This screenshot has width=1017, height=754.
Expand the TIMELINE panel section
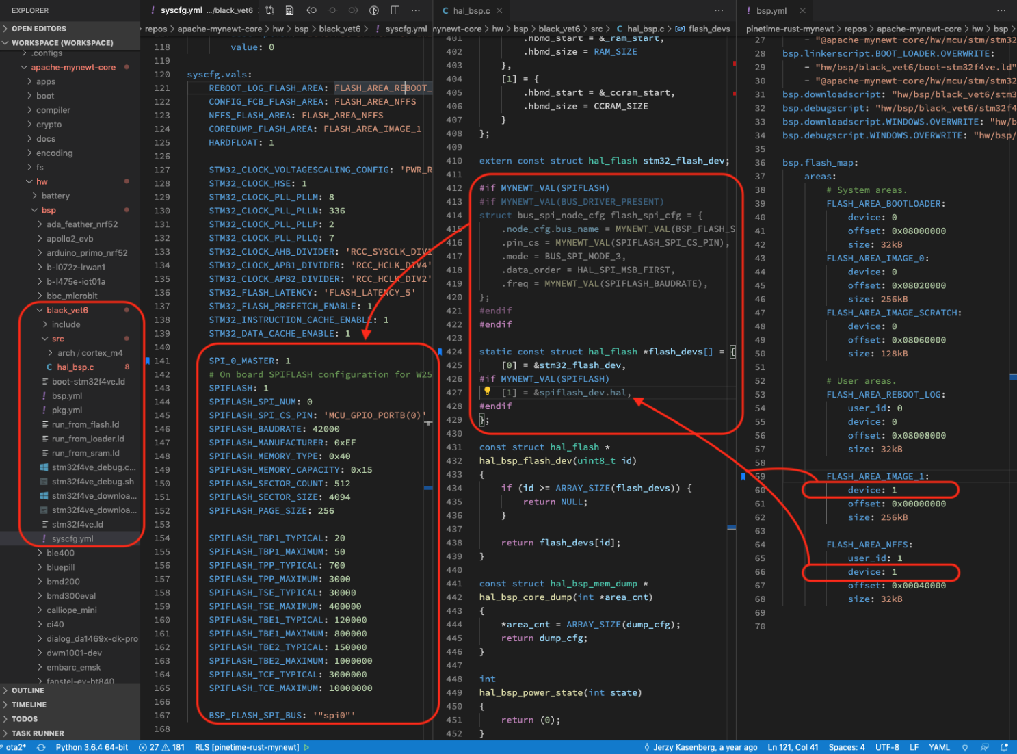tap(29, 705)
